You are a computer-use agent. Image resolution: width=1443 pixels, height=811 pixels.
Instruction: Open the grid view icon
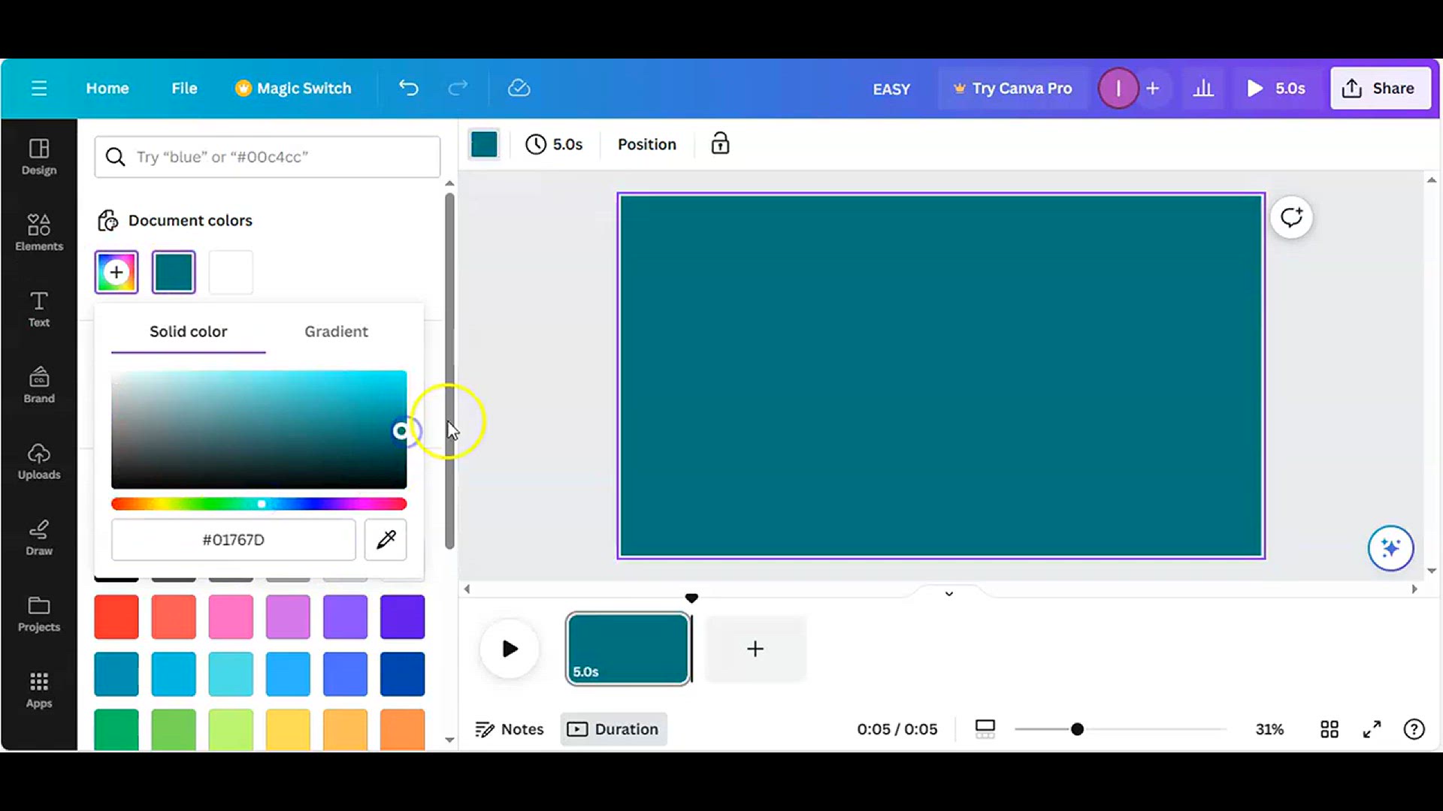pyautogui.click(x=1329, y=729)
